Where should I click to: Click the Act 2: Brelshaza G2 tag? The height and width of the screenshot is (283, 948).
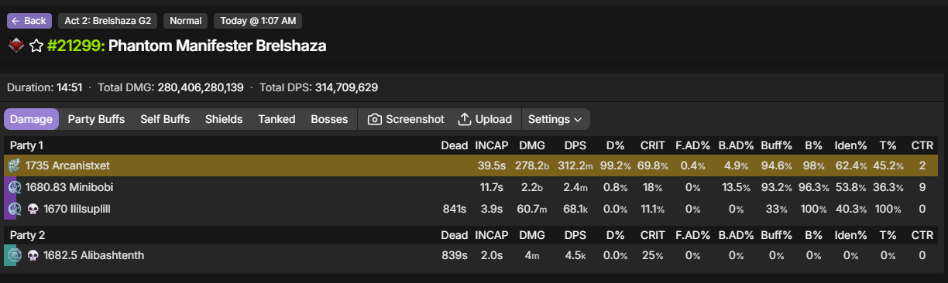(108, 21)
